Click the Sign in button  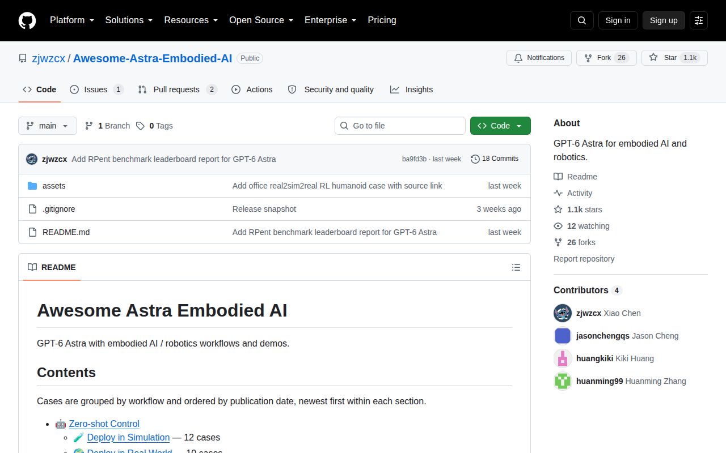pos(618,20)
